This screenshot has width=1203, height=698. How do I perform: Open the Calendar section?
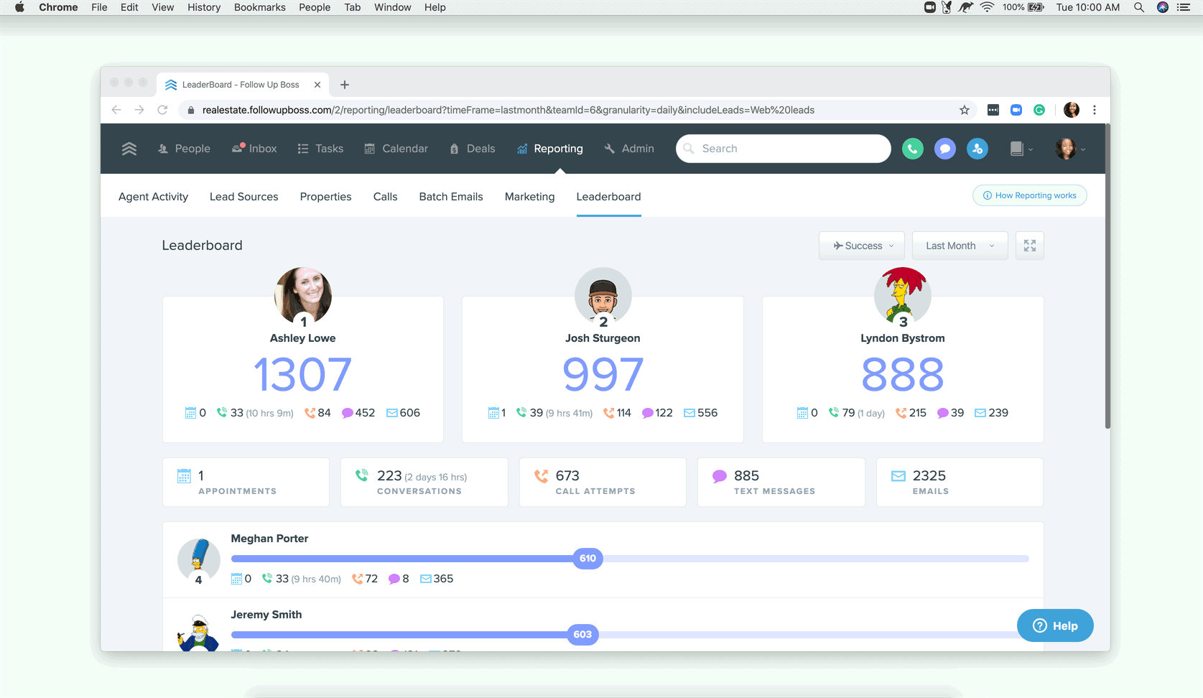(396, 149)
